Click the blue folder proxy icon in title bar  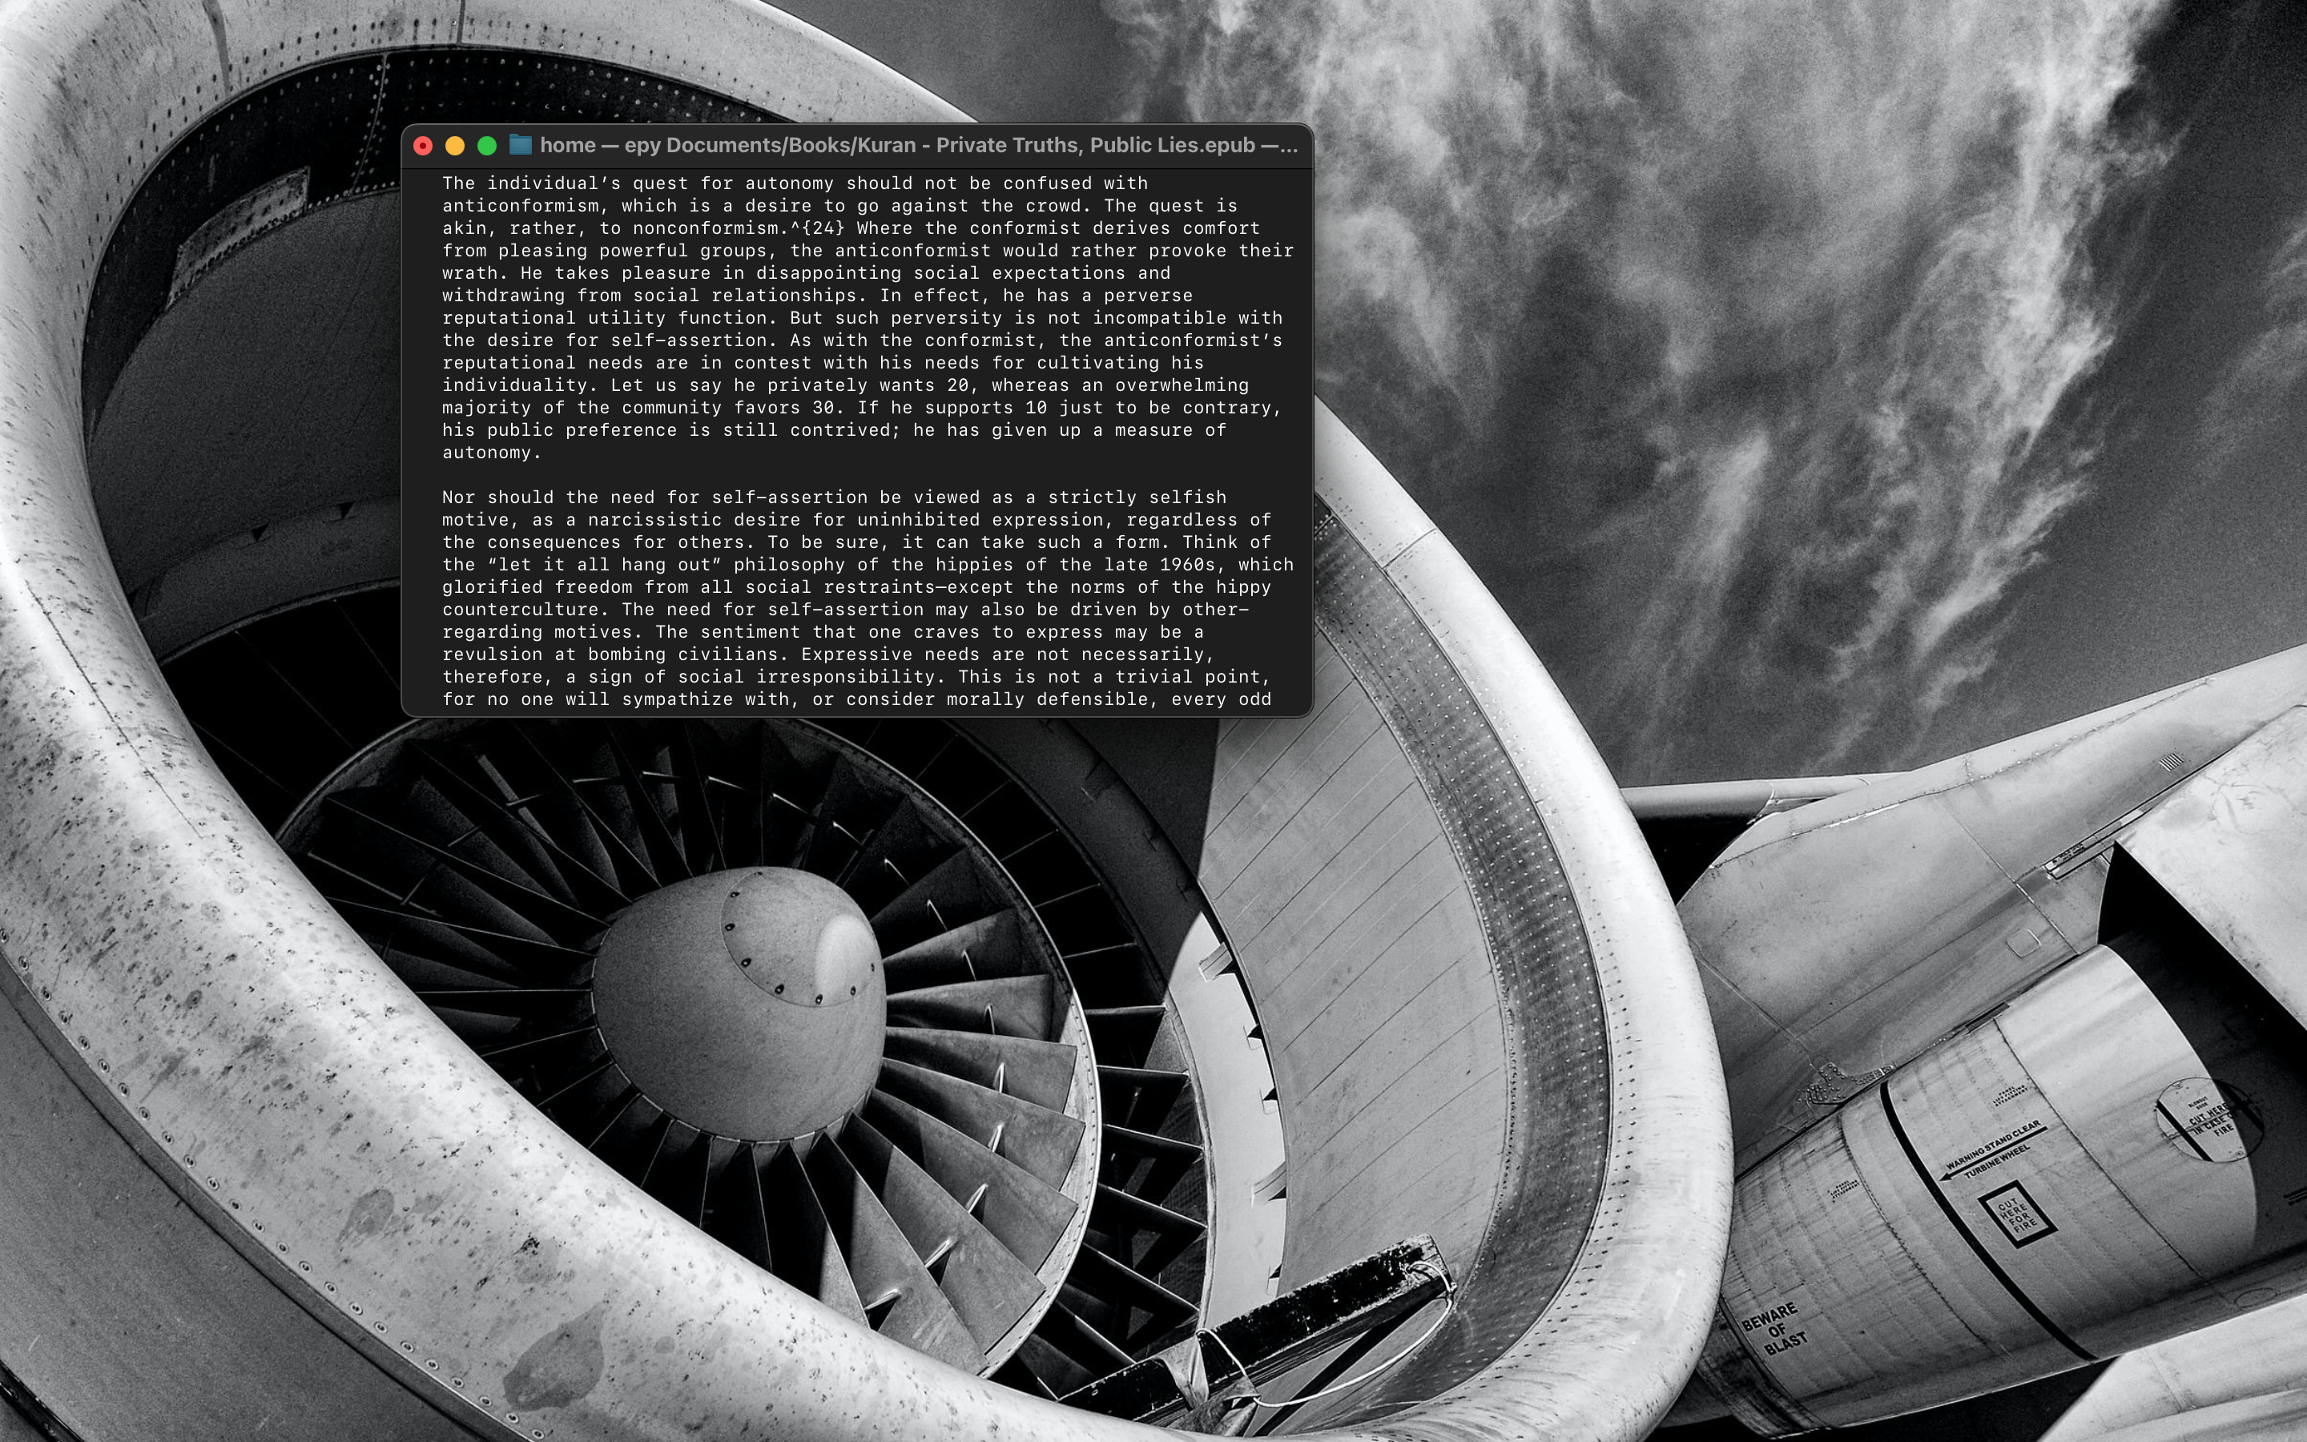pyautogui.click(x=520, y=145)
